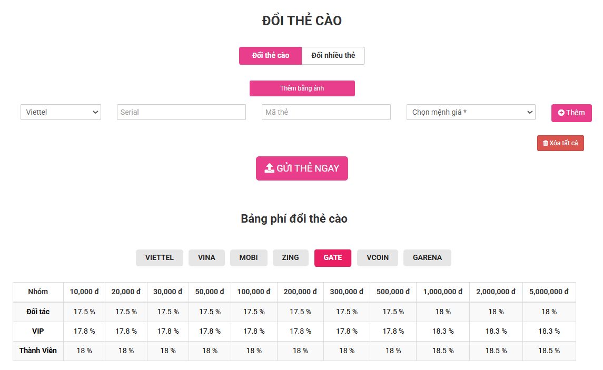Click the 5,000,000 đ column header
The image size is (603, 370).
point(549,292)
